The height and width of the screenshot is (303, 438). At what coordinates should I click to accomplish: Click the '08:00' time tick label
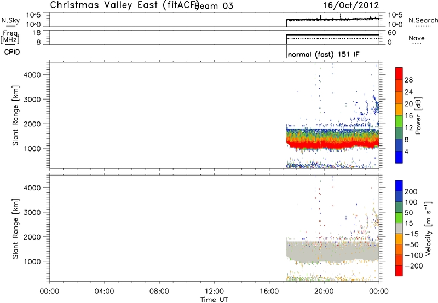coord(159,292)
